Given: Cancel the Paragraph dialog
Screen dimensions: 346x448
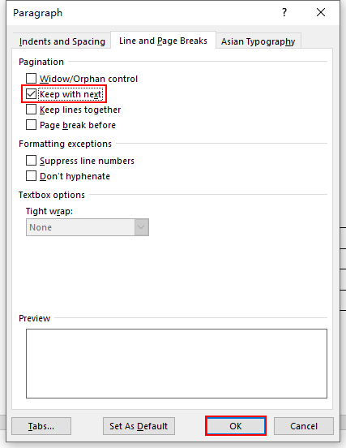Looking at the screenshot, I should [x=304, y=426].
